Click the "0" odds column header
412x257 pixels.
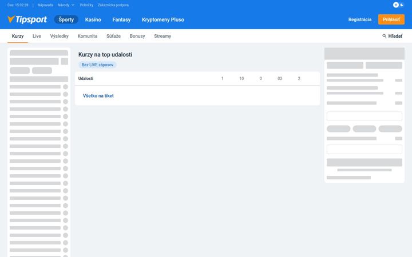point(261,78)
